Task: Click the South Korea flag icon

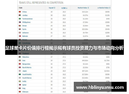Action: tap(20, 78)
